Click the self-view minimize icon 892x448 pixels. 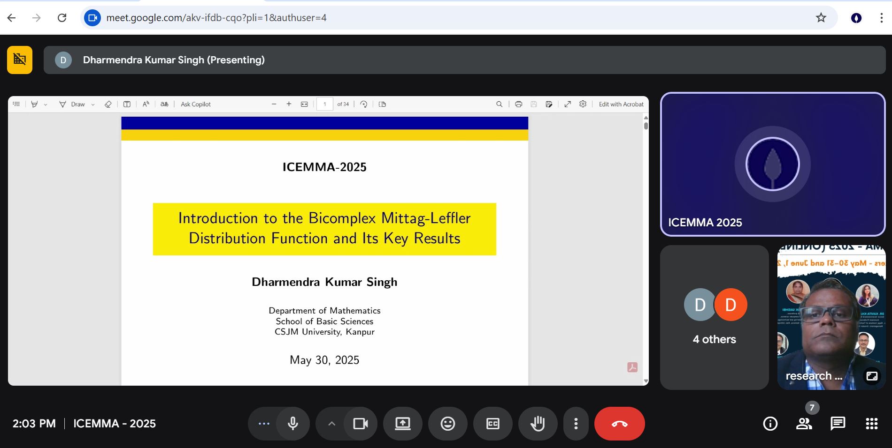point(872,376)
